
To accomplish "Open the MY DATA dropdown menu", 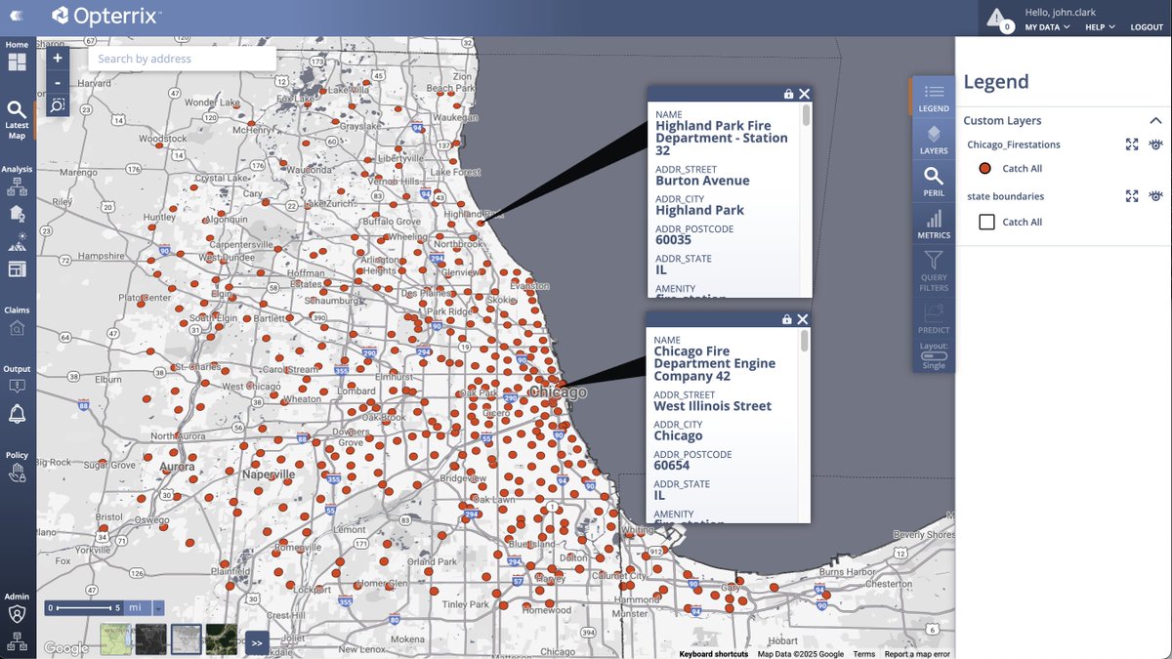I will tap(1047, 27).
